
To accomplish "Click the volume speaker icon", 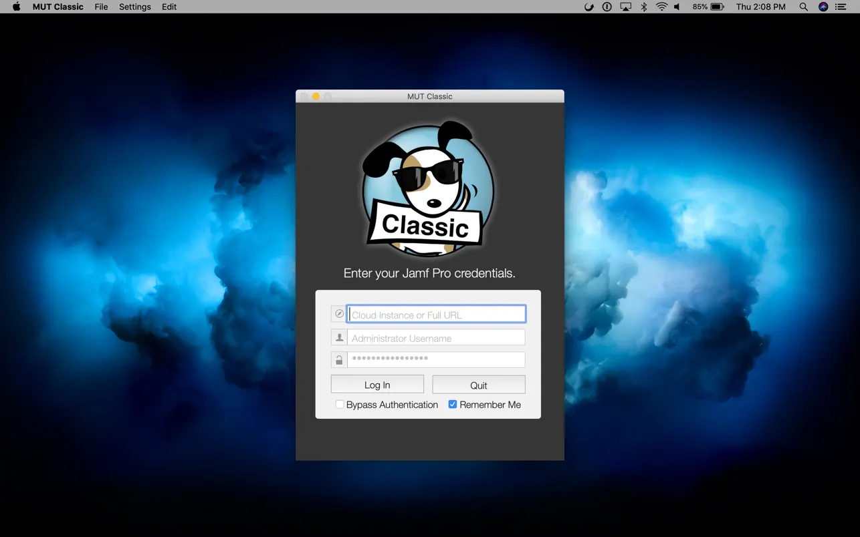I will tap(677, 7).
